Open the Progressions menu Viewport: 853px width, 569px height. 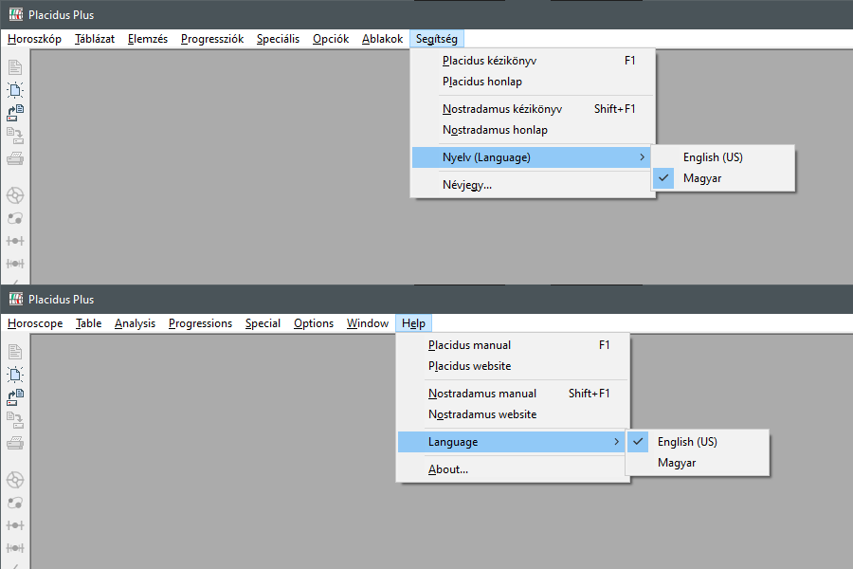pos(200,322)
